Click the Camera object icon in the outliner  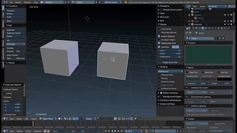coord(192,15)
